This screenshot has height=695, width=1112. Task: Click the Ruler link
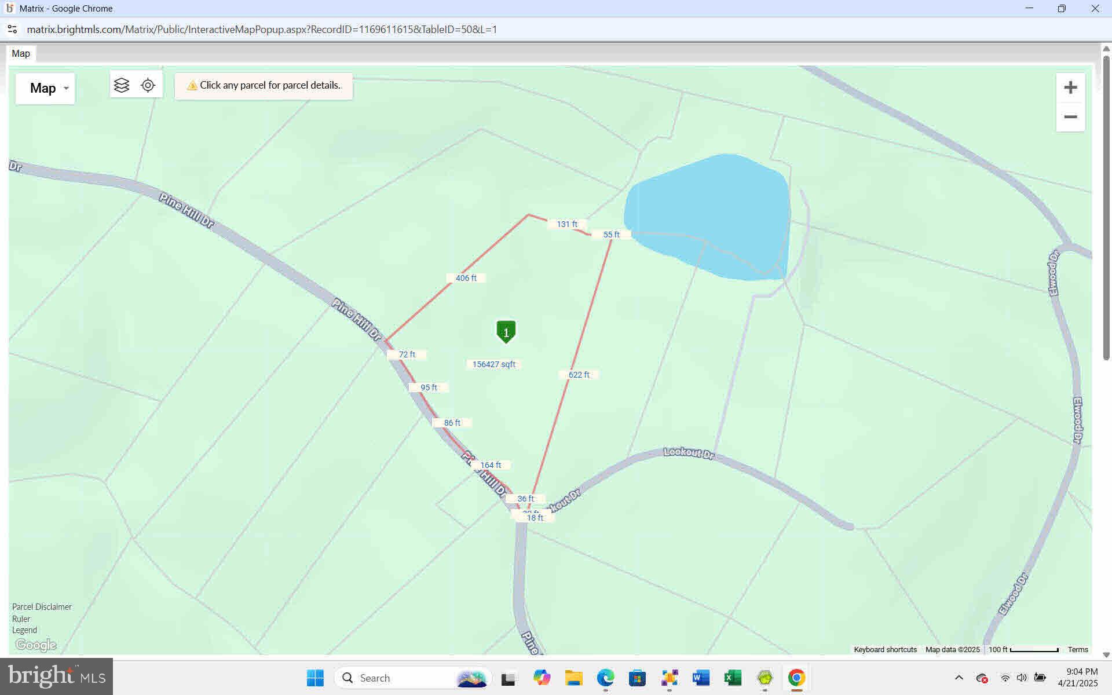tap(21, 619)
